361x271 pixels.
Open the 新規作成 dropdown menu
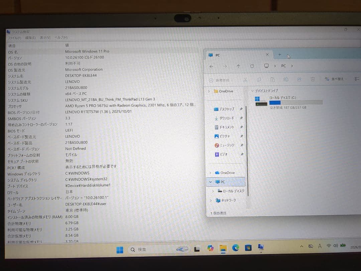pyautogui.click(x=221, y=80)
